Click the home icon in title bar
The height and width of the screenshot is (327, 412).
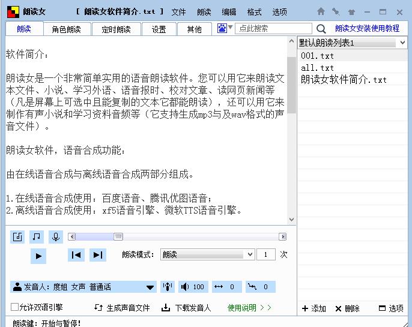(x=321, y=11)
